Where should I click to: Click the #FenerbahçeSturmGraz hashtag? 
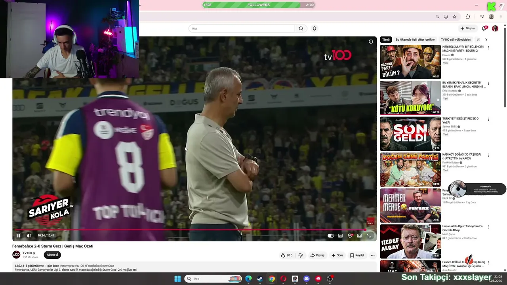[x=99, y=266]
